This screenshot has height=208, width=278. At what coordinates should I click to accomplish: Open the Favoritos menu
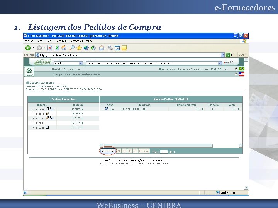point(61,41)
